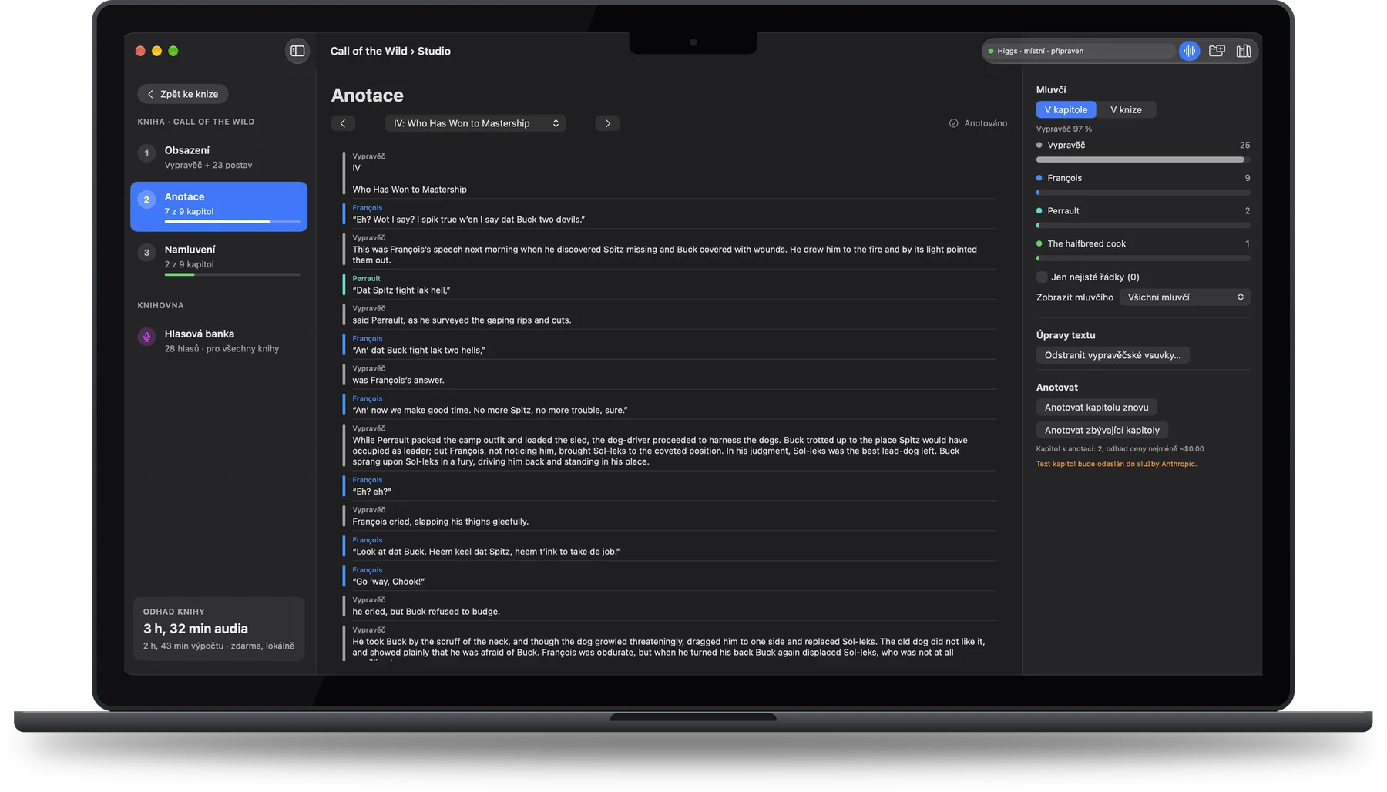Click line 'he cried, but Buck refused to budge.'
Viewport: 1387px width, 792px height.
[426, 612]
